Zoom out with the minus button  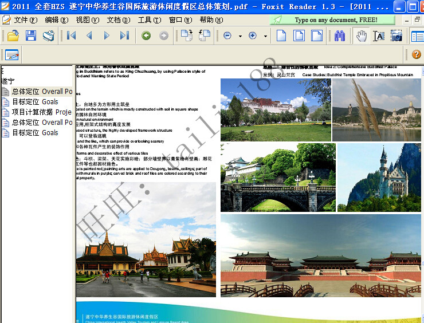tap(227, 36)
